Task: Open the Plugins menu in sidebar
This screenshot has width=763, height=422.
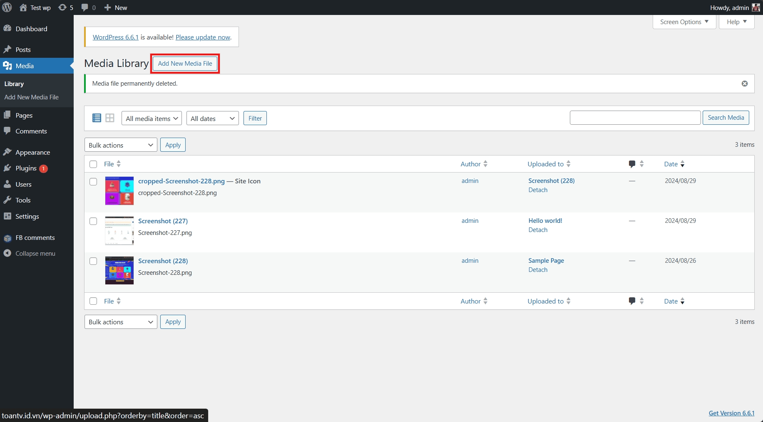Action: tap(26, 168)
